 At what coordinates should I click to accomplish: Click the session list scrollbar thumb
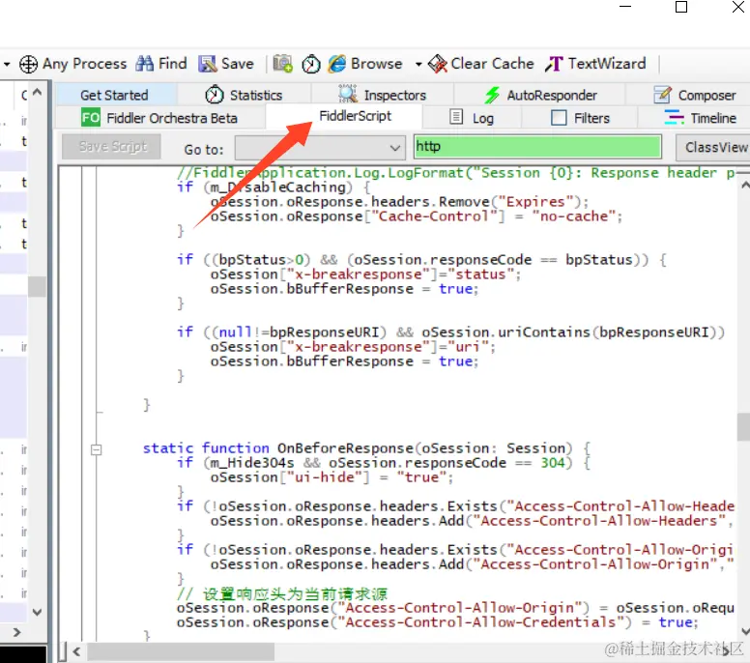point(37,286)
